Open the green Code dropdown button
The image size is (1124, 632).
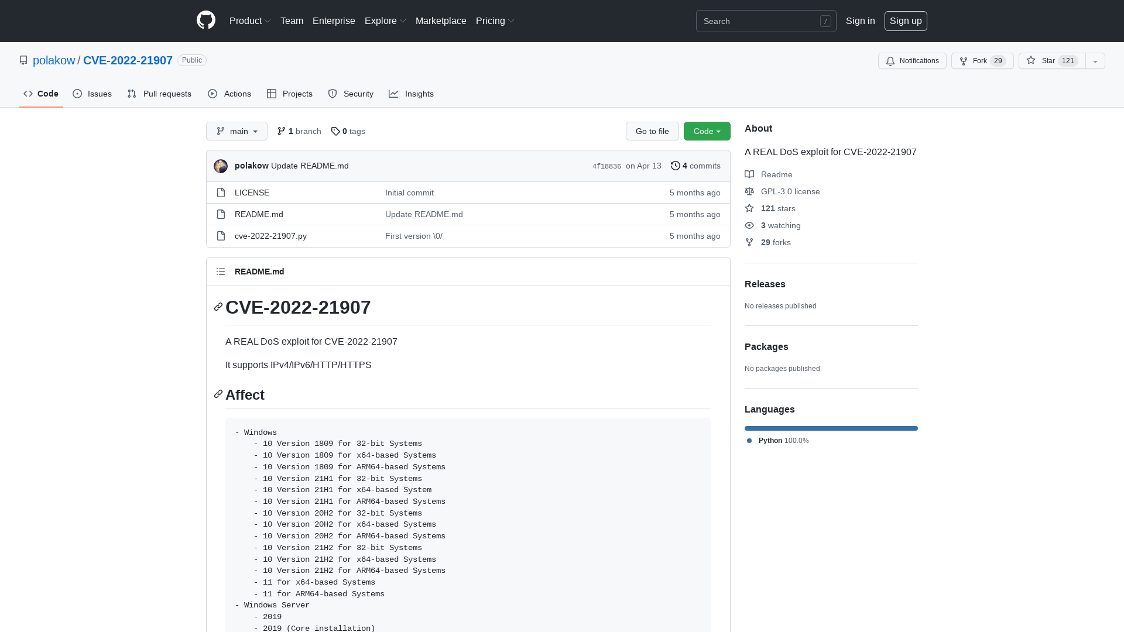707,131
